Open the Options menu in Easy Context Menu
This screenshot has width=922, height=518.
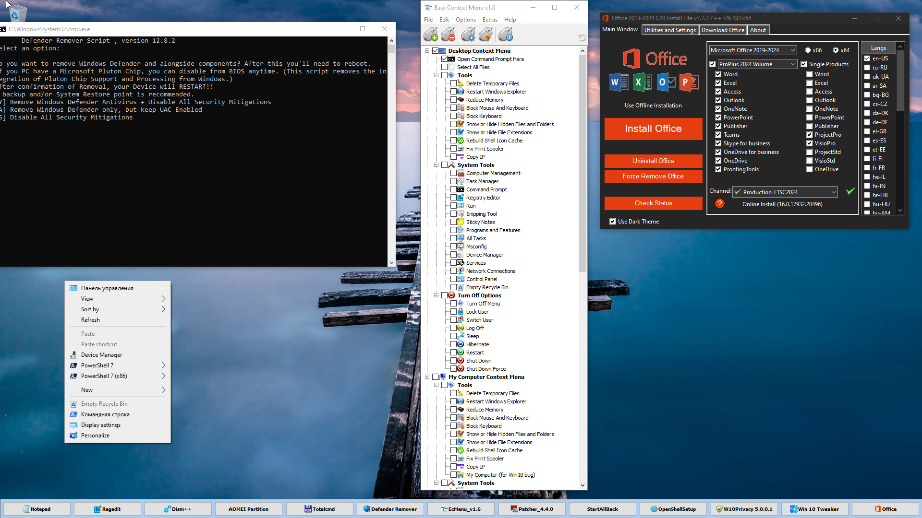(x=465, y=20)
